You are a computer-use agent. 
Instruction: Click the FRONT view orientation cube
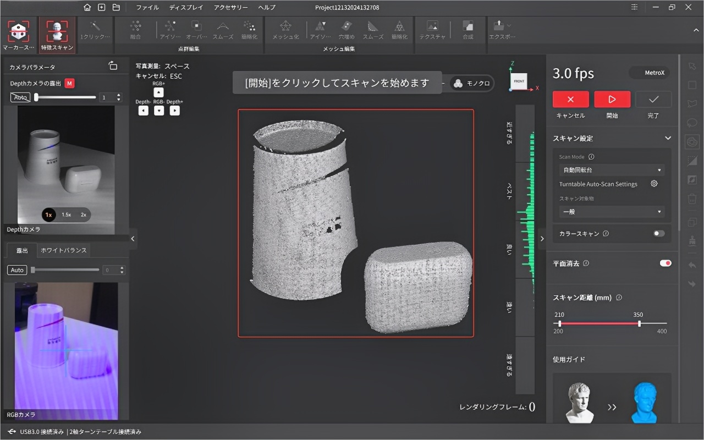(519, 81)
